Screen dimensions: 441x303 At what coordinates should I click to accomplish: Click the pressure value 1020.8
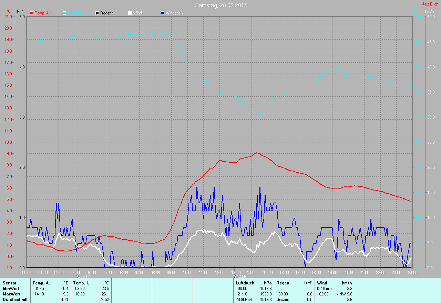266,294
